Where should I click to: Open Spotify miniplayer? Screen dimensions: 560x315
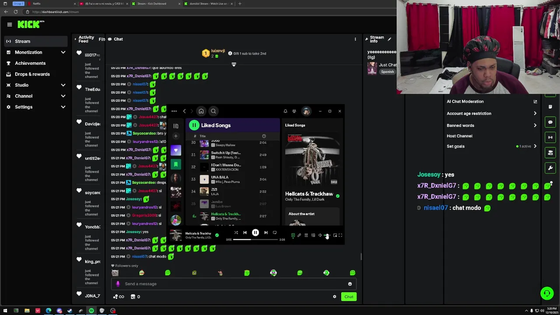click(335, 235)
